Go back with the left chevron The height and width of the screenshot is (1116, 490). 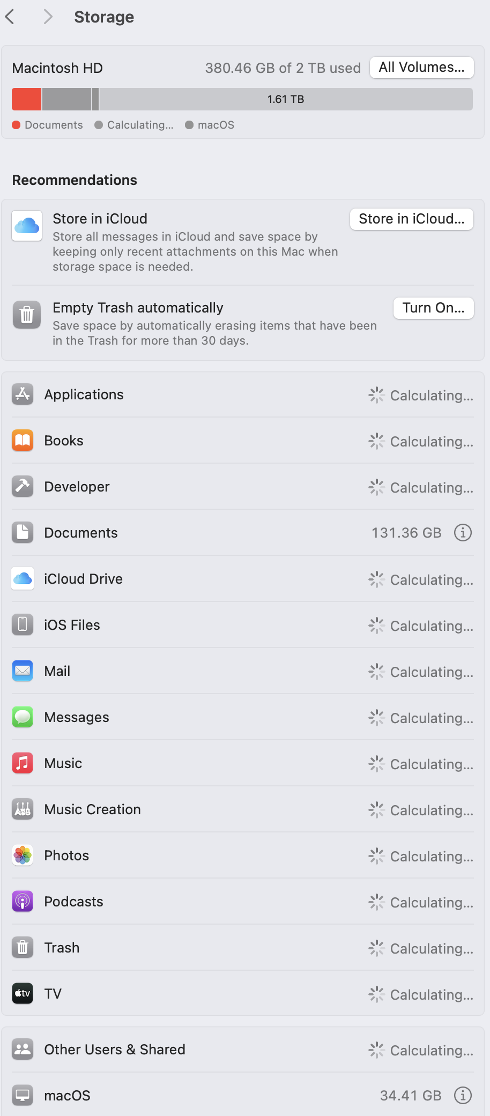tap(10, 17)
